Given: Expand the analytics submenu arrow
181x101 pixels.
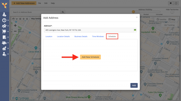Looking at the screenshot, I should click(8, 48).
